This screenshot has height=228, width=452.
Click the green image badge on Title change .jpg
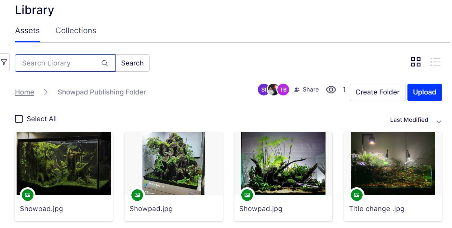[357, 195]
